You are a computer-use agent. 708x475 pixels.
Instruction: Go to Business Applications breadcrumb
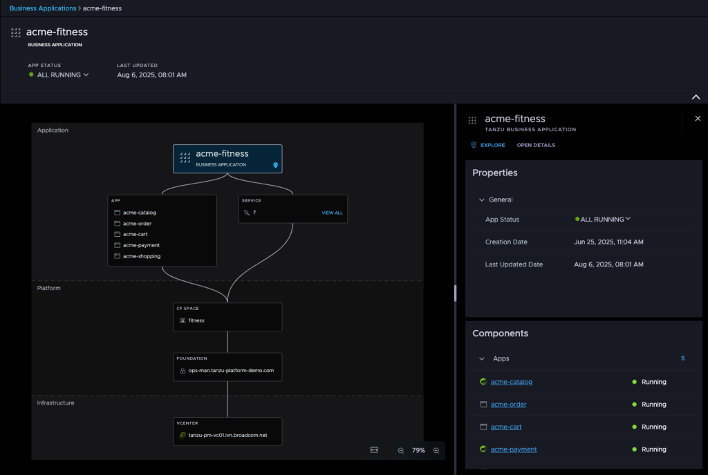tap(43, 8)
